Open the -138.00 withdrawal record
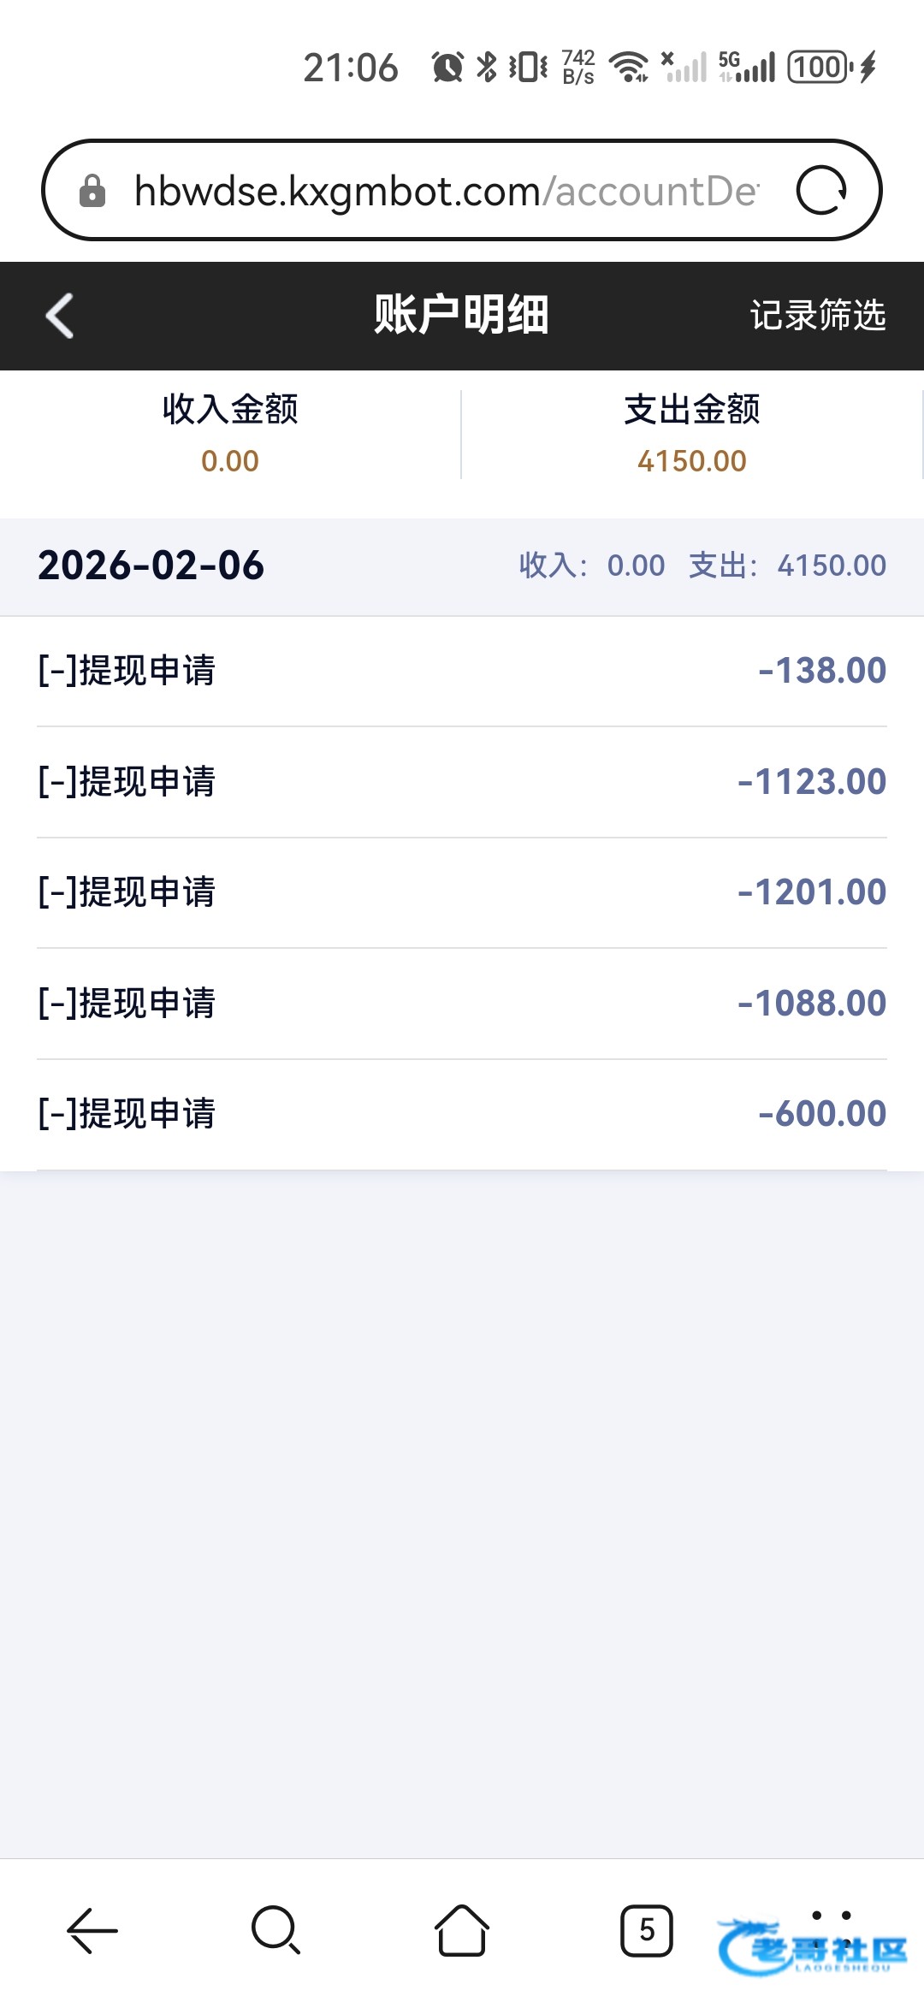Screen dimensions: 924x2002 (462, 671)
